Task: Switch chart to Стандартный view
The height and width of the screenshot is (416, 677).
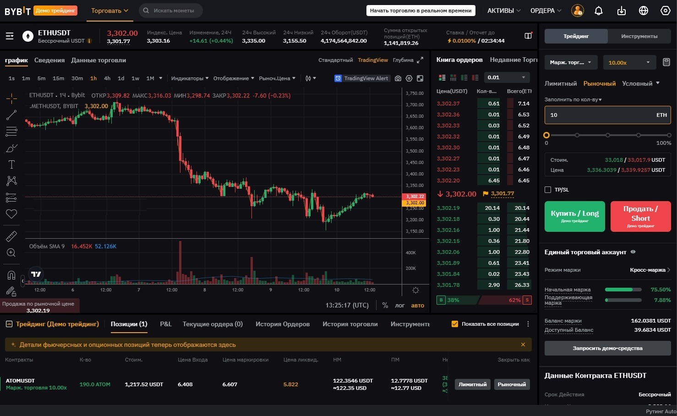Action: click(x=335, y=60)
